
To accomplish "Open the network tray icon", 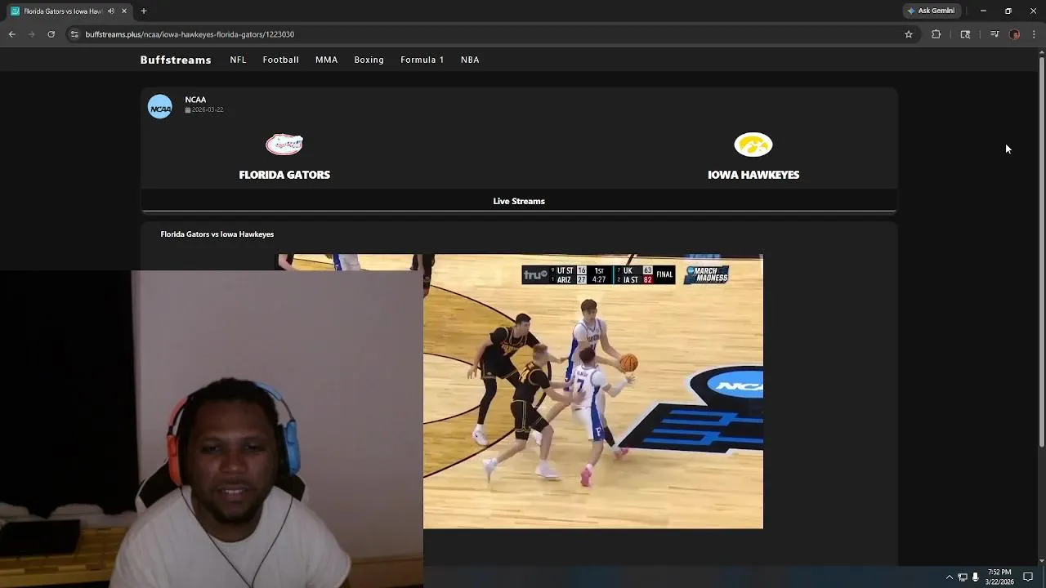I will 963,577.
